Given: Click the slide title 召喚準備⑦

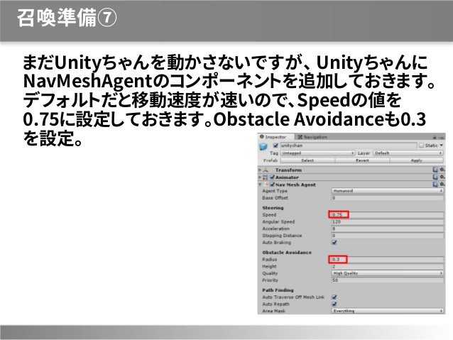Looking at the screenshot, I should 67,18.
